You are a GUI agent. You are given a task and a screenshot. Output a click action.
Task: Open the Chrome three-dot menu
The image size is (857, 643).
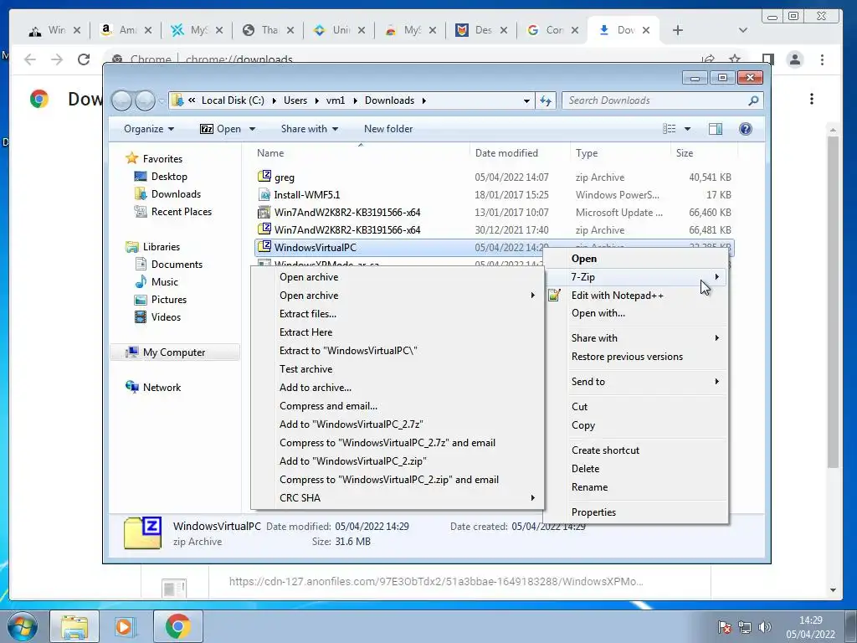coord(822,59)
